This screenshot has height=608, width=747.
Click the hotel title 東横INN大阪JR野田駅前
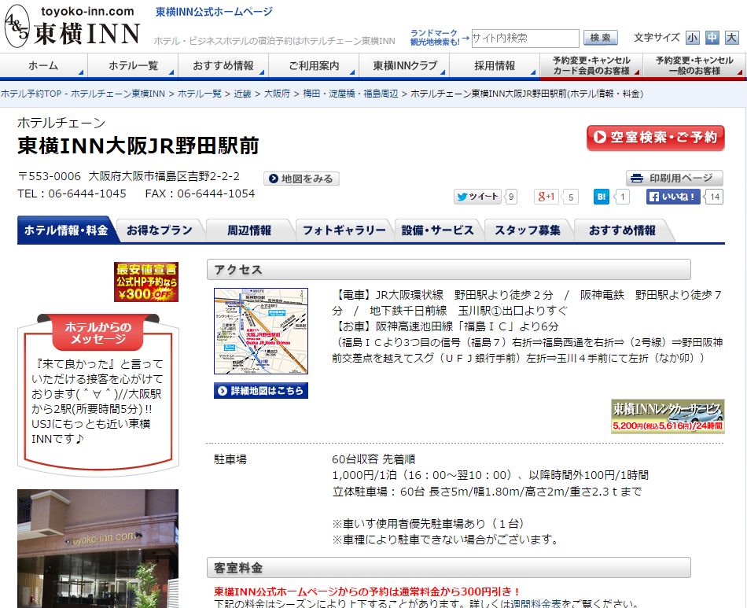click(x=138, y=146)
